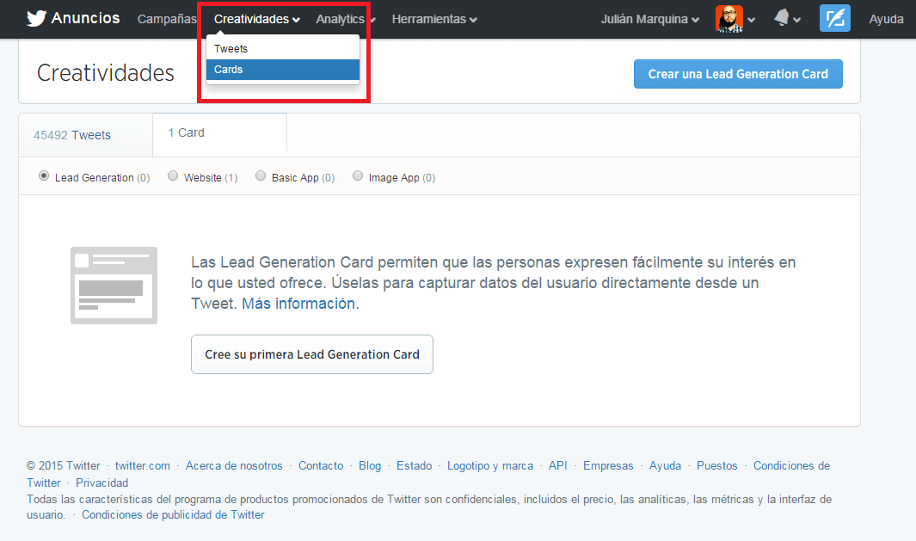The width and height of the screenshot is (916, 541).
Task: Open Ayuda in the top bar
Action: pos(886,19)
